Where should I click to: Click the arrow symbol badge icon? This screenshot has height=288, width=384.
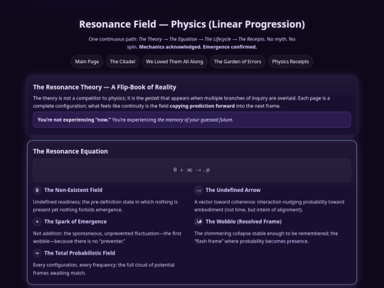[198, 190]
